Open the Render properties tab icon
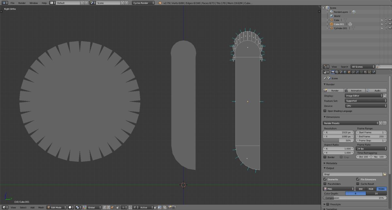 (333, 72)
